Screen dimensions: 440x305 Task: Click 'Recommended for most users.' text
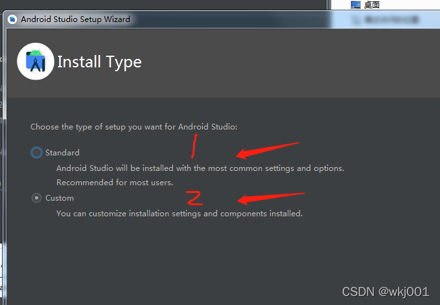click(115, 183)
